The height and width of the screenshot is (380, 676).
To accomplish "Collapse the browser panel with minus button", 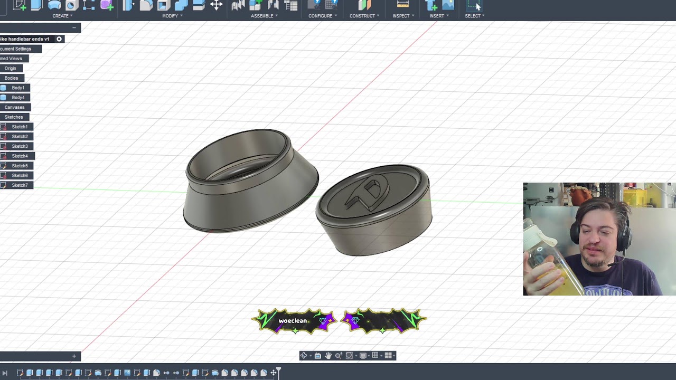I will coord(74,27).
